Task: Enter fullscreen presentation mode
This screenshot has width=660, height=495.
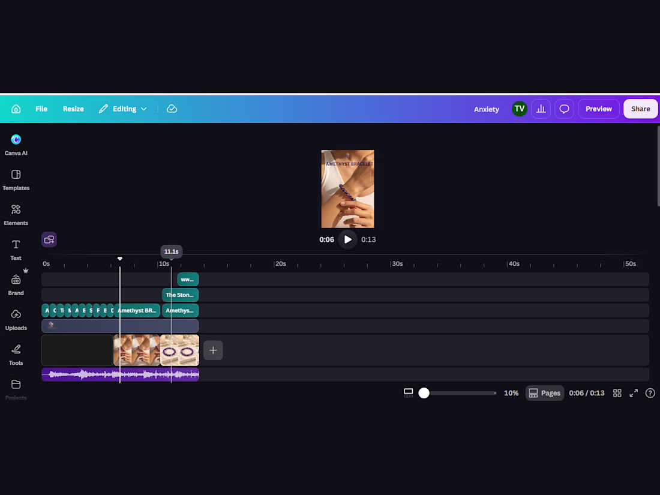Action: tap(634, 393)
